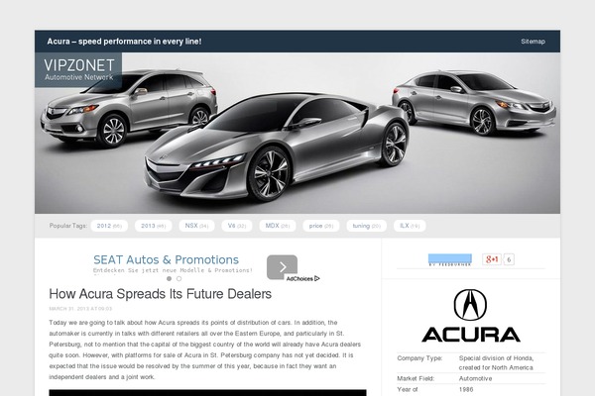Click the 'Automotive' market field value

[x=475, y=378]
